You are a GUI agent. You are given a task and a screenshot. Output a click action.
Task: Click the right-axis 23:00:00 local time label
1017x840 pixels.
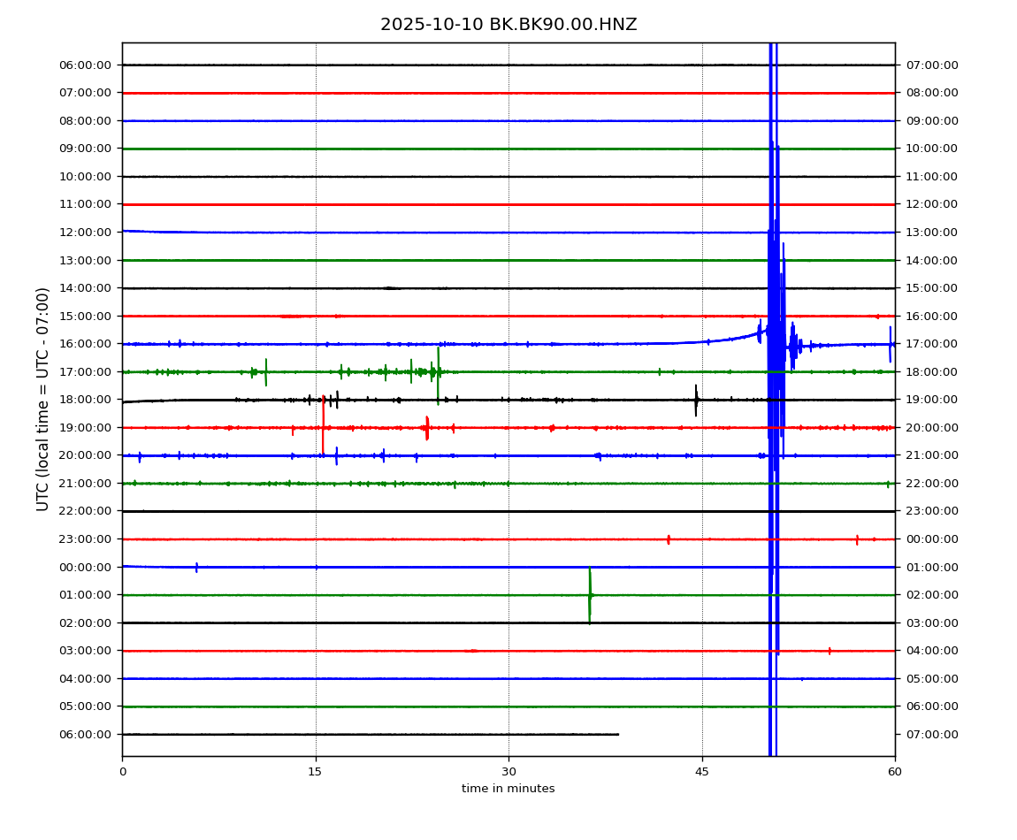[931, 511]
